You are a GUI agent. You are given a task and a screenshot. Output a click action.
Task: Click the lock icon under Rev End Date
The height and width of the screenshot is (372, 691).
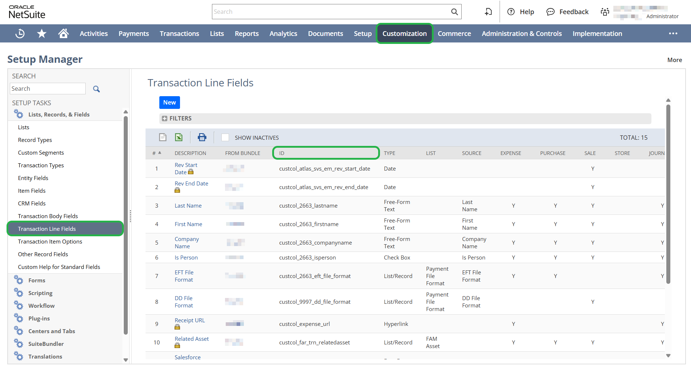tap(177, 190)
